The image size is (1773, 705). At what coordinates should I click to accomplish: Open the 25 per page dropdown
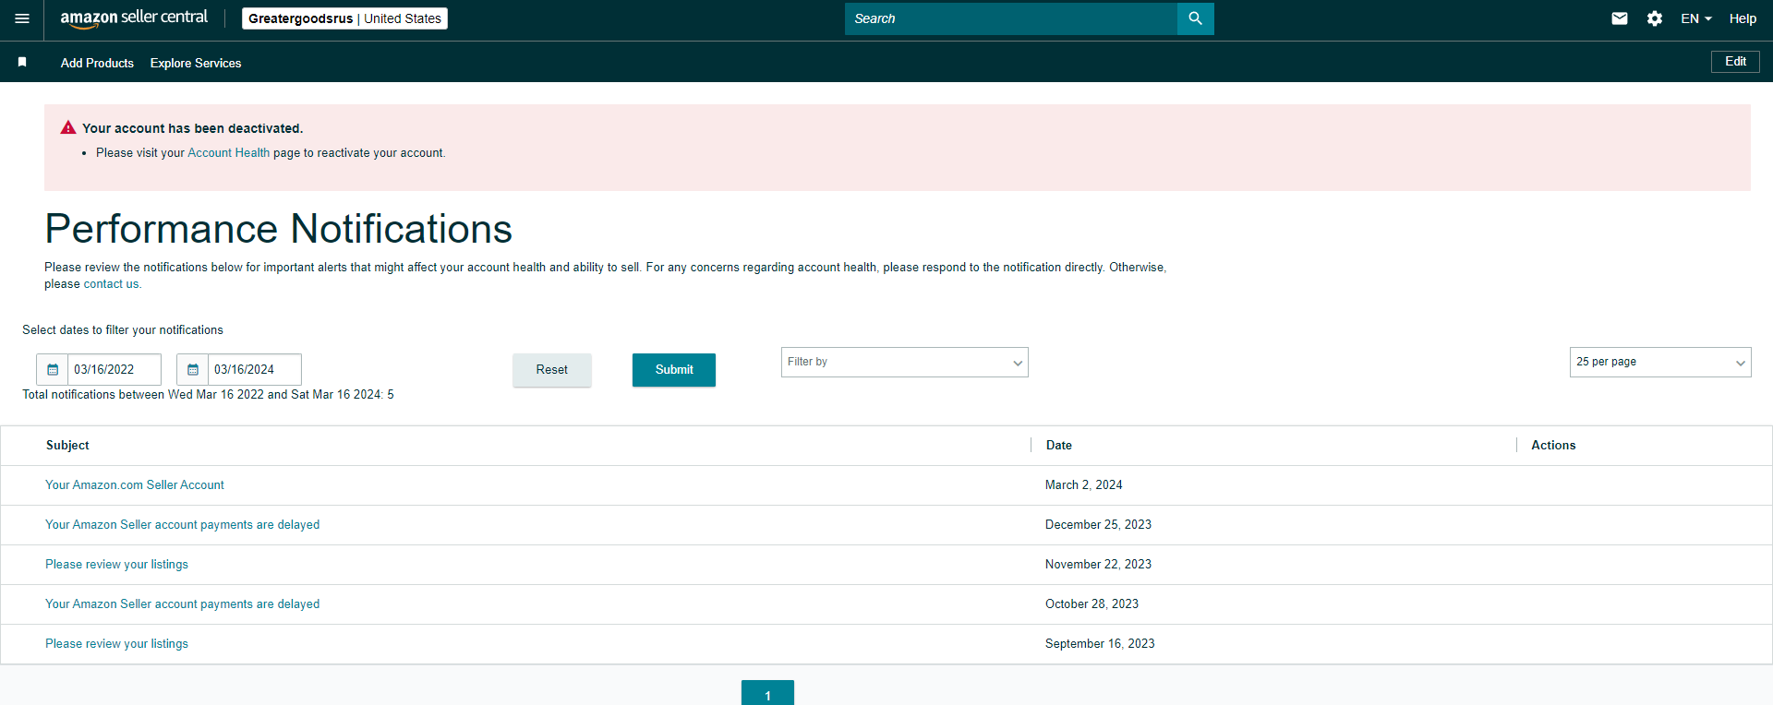[1660, 362]
